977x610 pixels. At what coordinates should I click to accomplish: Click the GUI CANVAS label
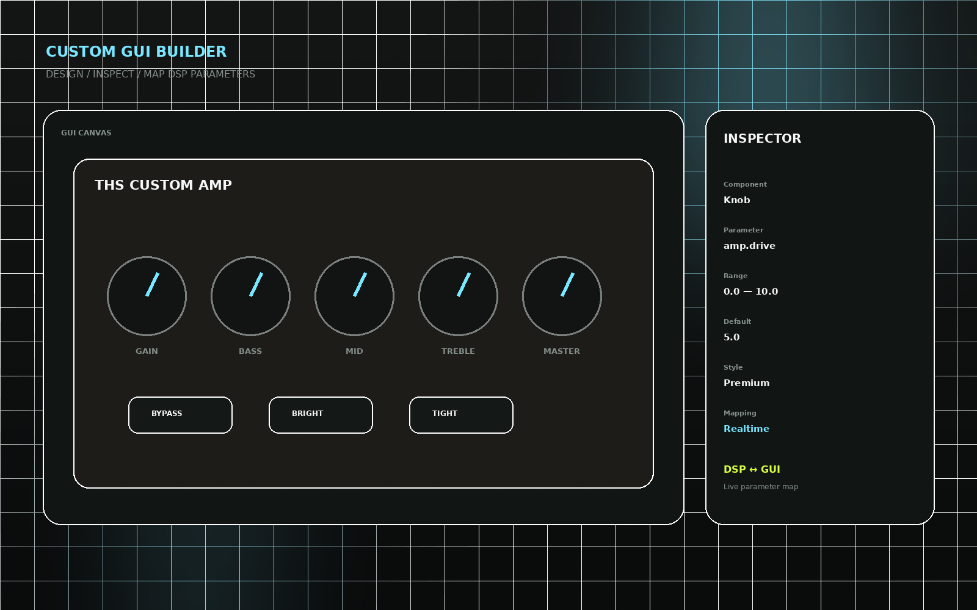[x=86, y=133]
